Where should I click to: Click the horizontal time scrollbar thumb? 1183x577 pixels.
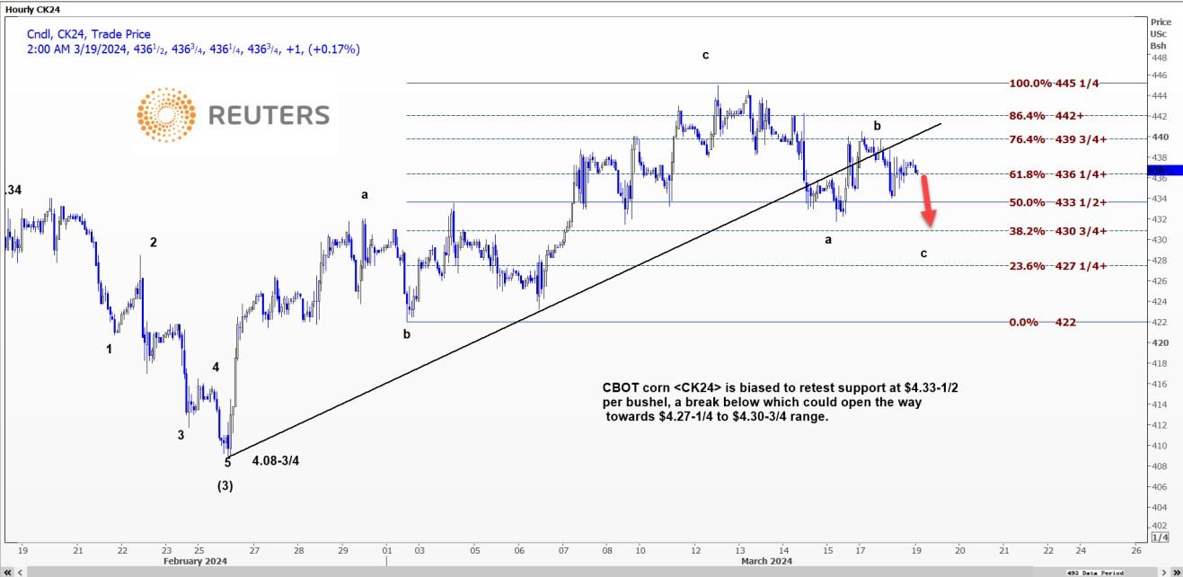[x=530, y=572]
